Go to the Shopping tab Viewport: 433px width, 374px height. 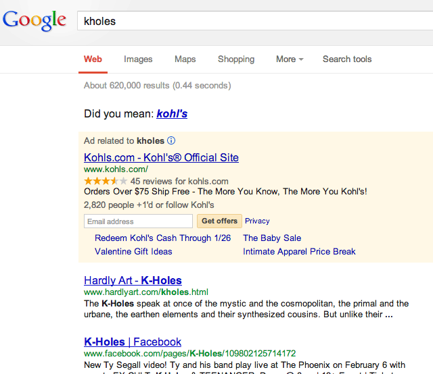pyautogui.click(x=236, y=59)
